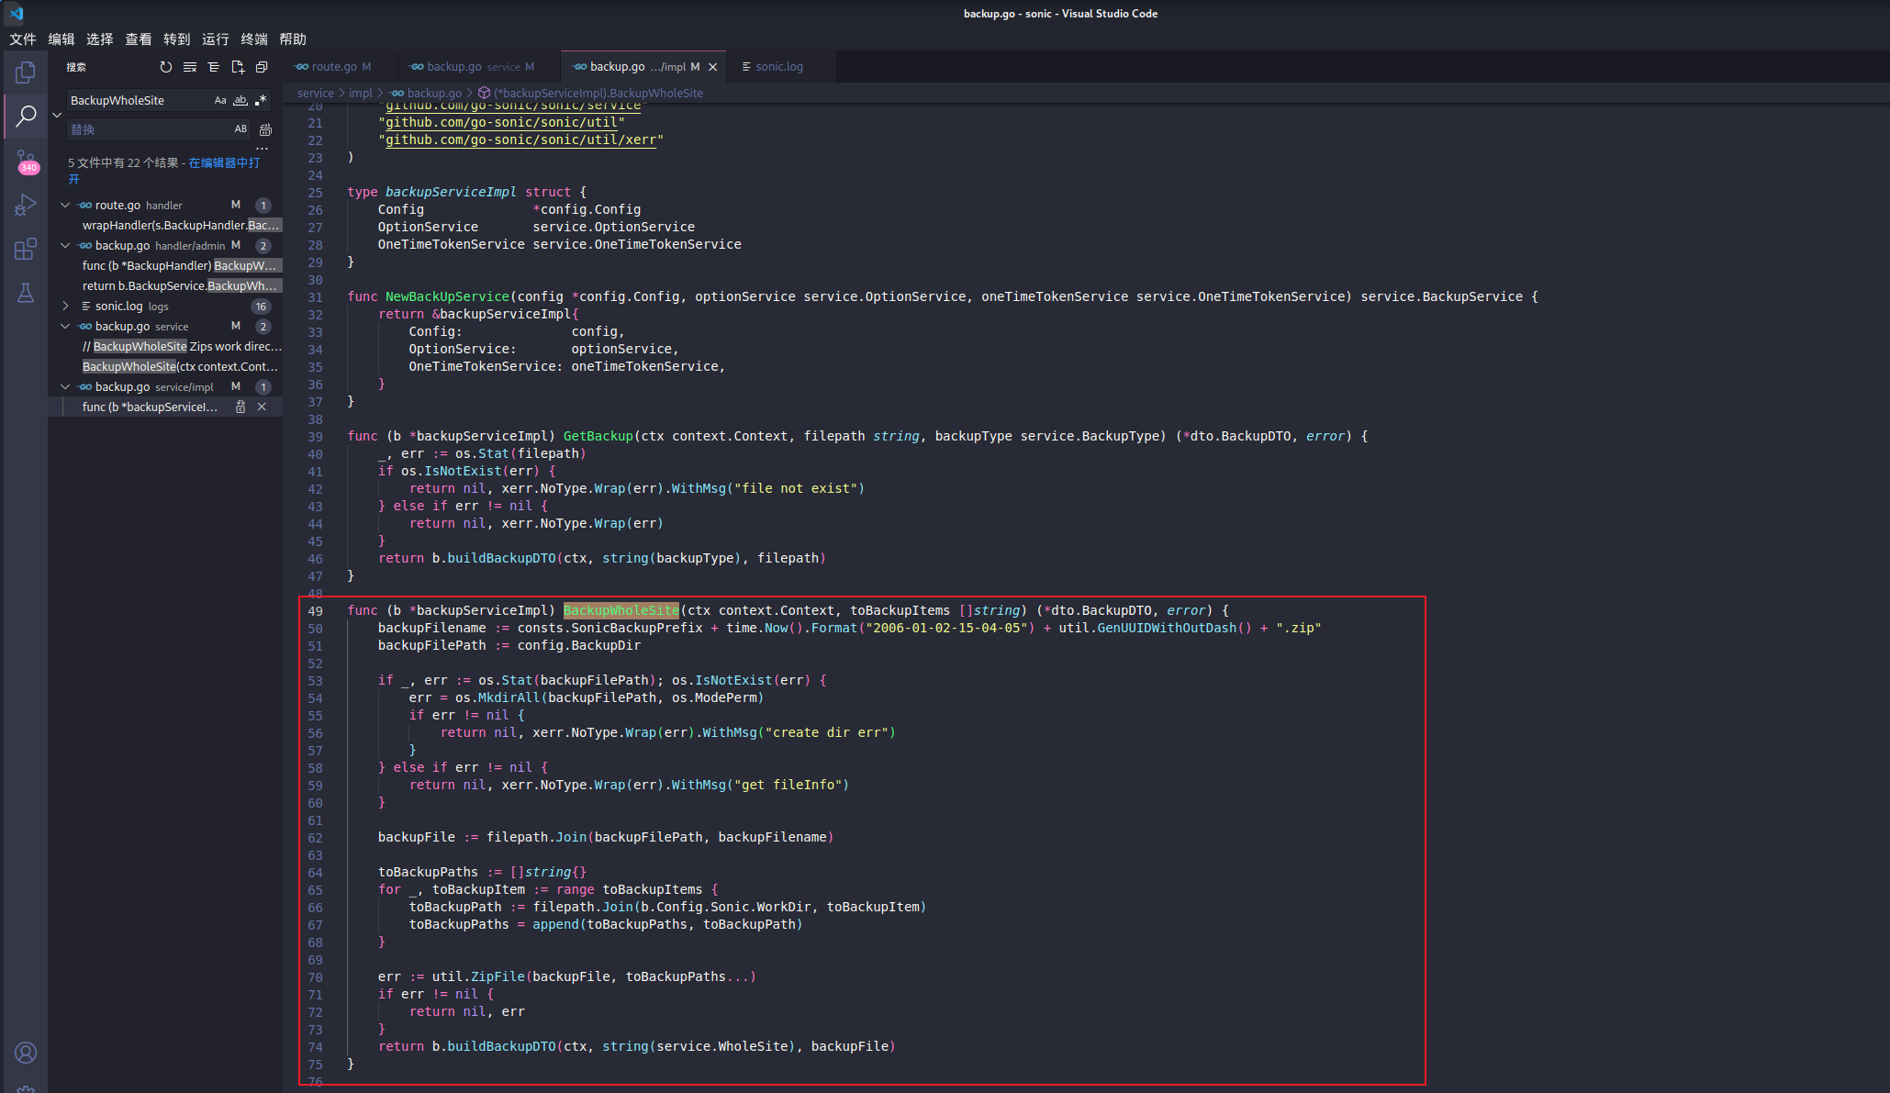Viewport: 1890px width, 1093px height.
Task: Open the Extensions view
Action: (26, 249)
